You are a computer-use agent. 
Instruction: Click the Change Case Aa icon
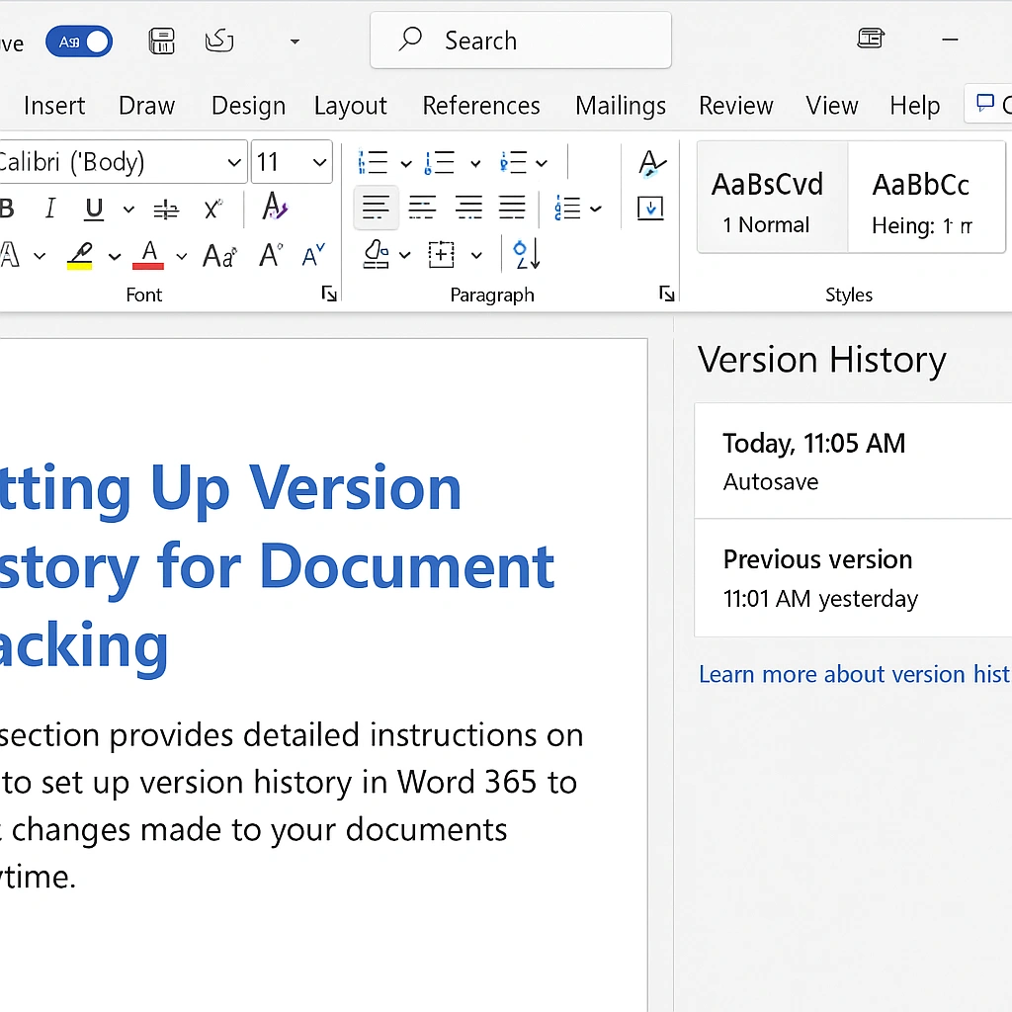tap(220, 256)
